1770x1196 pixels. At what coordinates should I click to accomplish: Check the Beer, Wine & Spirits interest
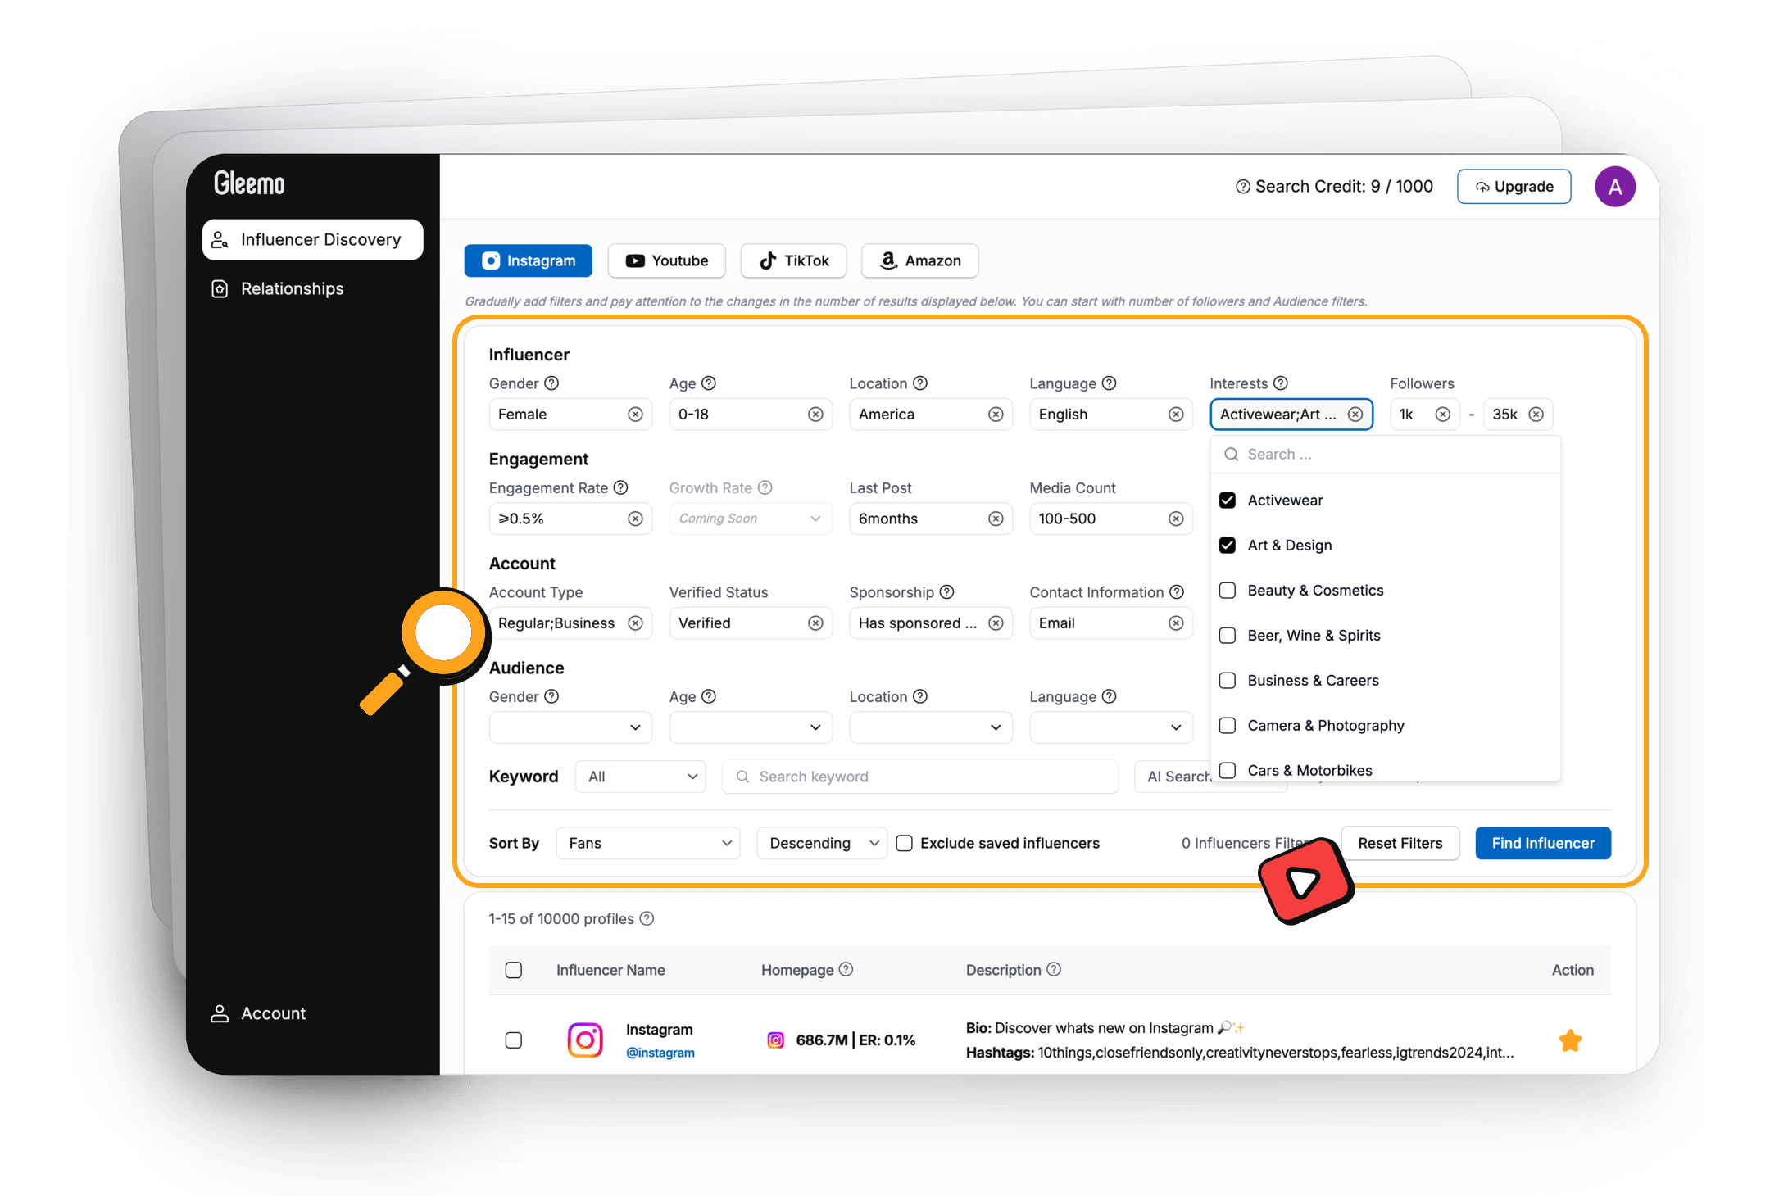click(x=1228, y=635)
